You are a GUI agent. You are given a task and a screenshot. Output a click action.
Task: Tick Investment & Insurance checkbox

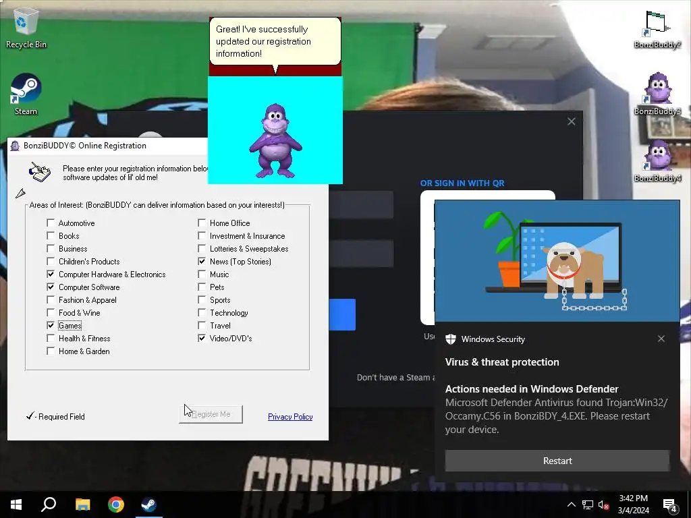coord(202,235)
